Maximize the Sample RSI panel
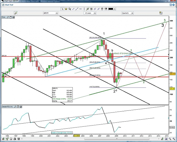The width and height of the screenshot is (177, 142). coord(18,107)
